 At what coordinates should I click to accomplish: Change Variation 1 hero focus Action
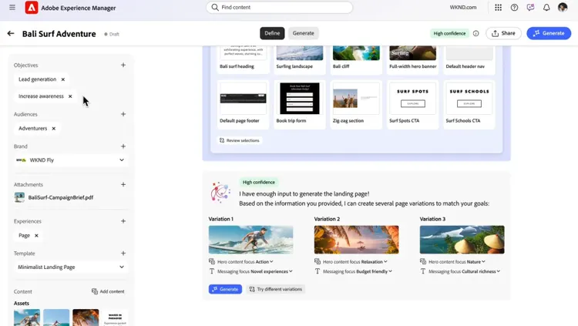(264, 261)
